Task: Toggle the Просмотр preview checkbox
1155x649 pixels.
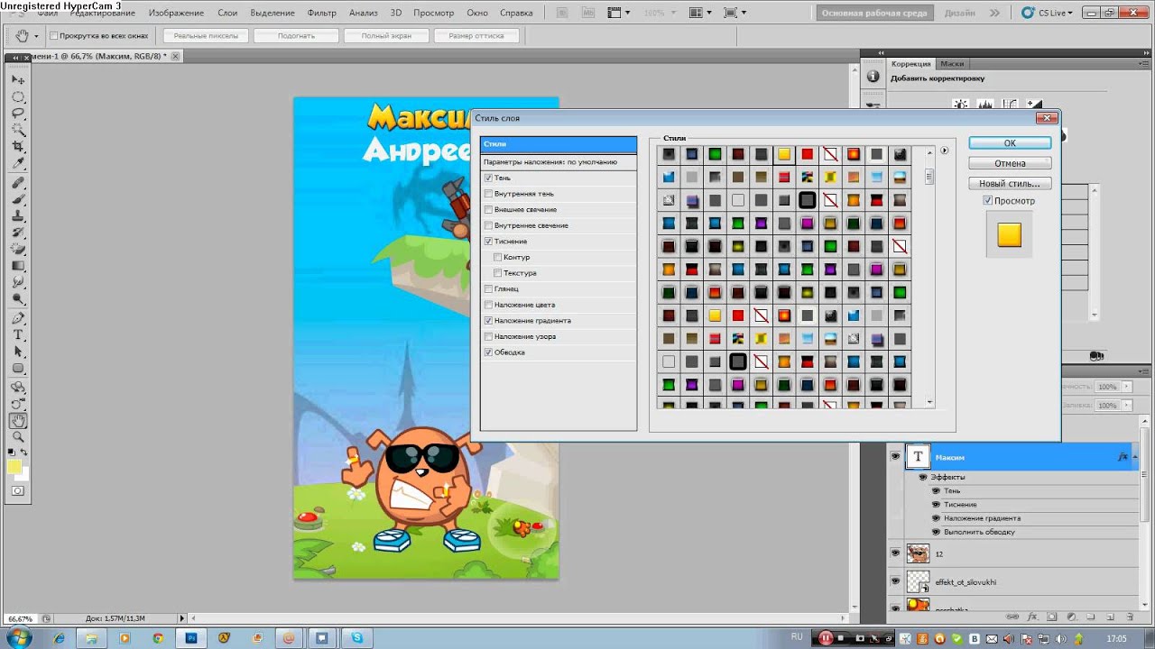Action: [987, 201]
